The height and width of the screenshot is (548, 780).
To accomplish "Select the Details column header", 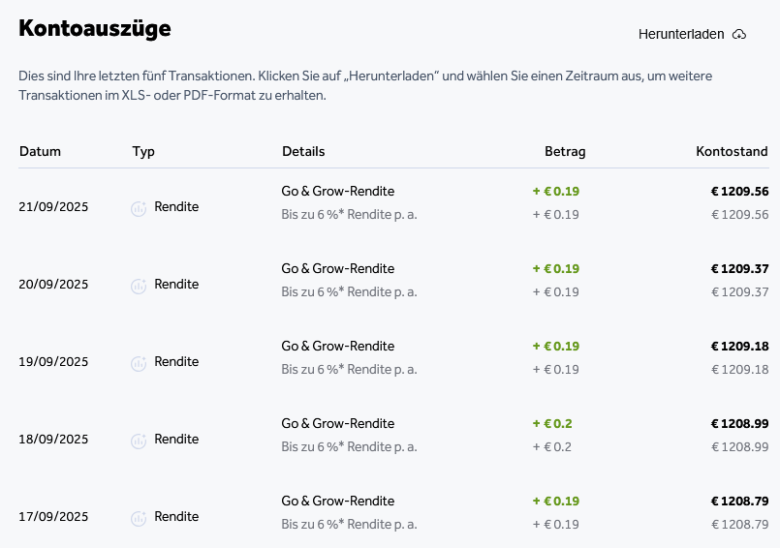I will (x=303, y=151).
